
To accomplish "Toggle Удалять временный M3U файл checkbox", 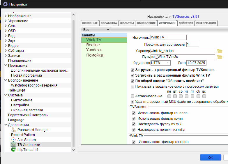I will (132, 102).
